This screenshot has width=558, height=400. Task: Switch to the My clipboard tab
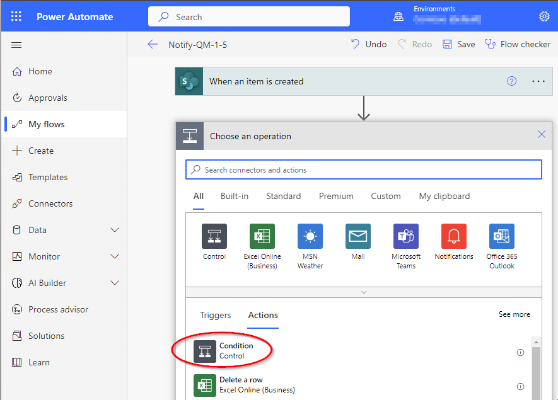pyautogui.click(x=444, y=197)
